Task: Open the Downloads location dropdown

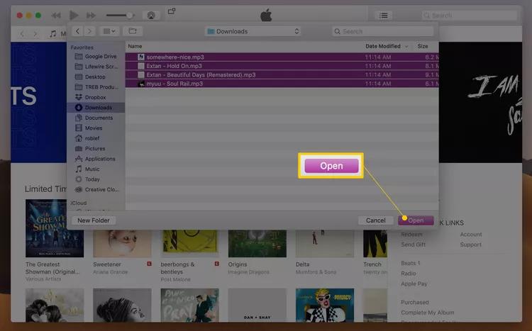Action: pos(253,31)
